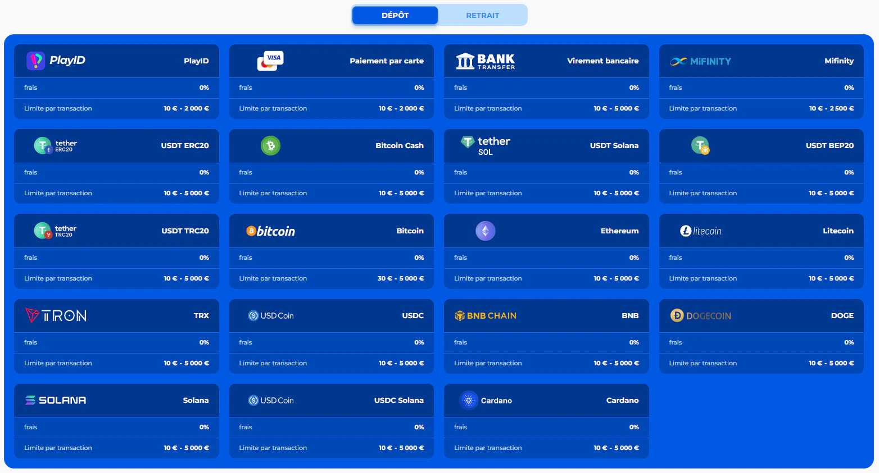879x473 pixels.
Task: Click the SOLANA logo
Action: [56, 400]
